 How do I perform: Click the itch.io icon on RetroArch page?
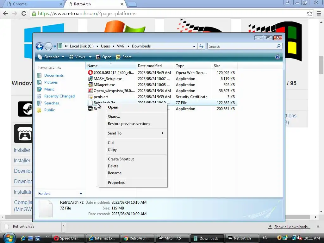pos(23,134)
